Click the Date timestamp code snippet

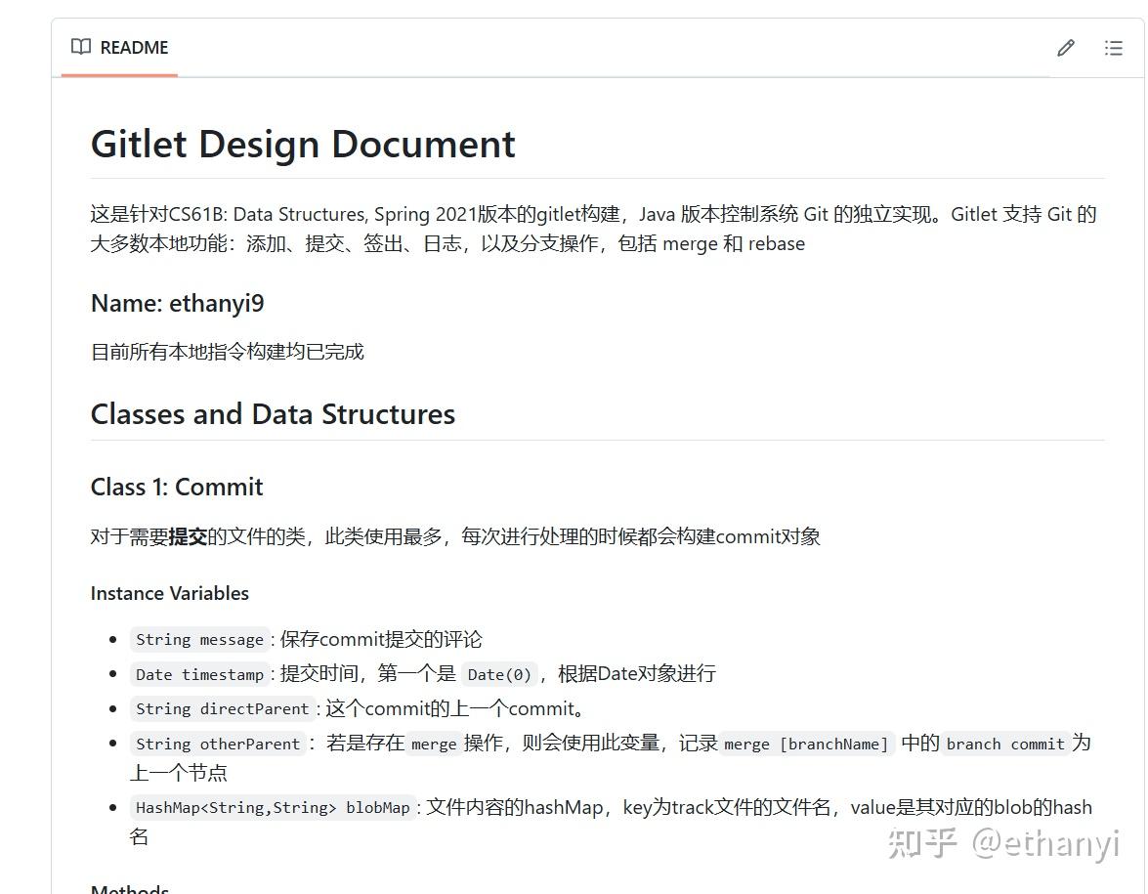click(200, 674)
